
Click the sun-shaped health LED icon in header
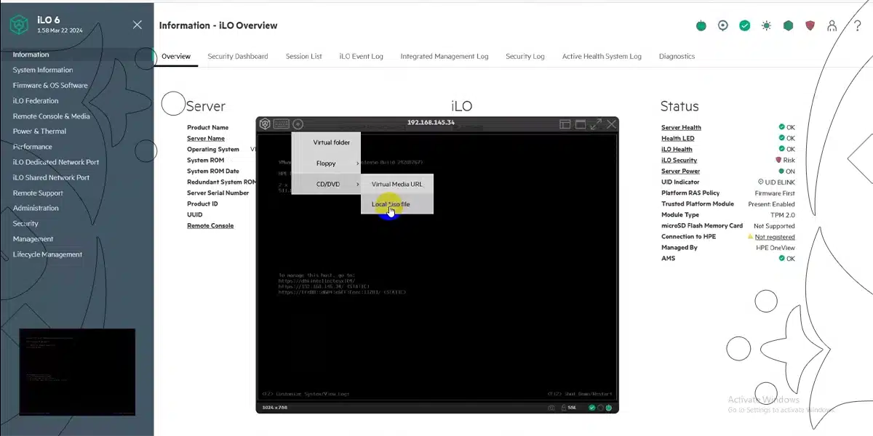766,25
